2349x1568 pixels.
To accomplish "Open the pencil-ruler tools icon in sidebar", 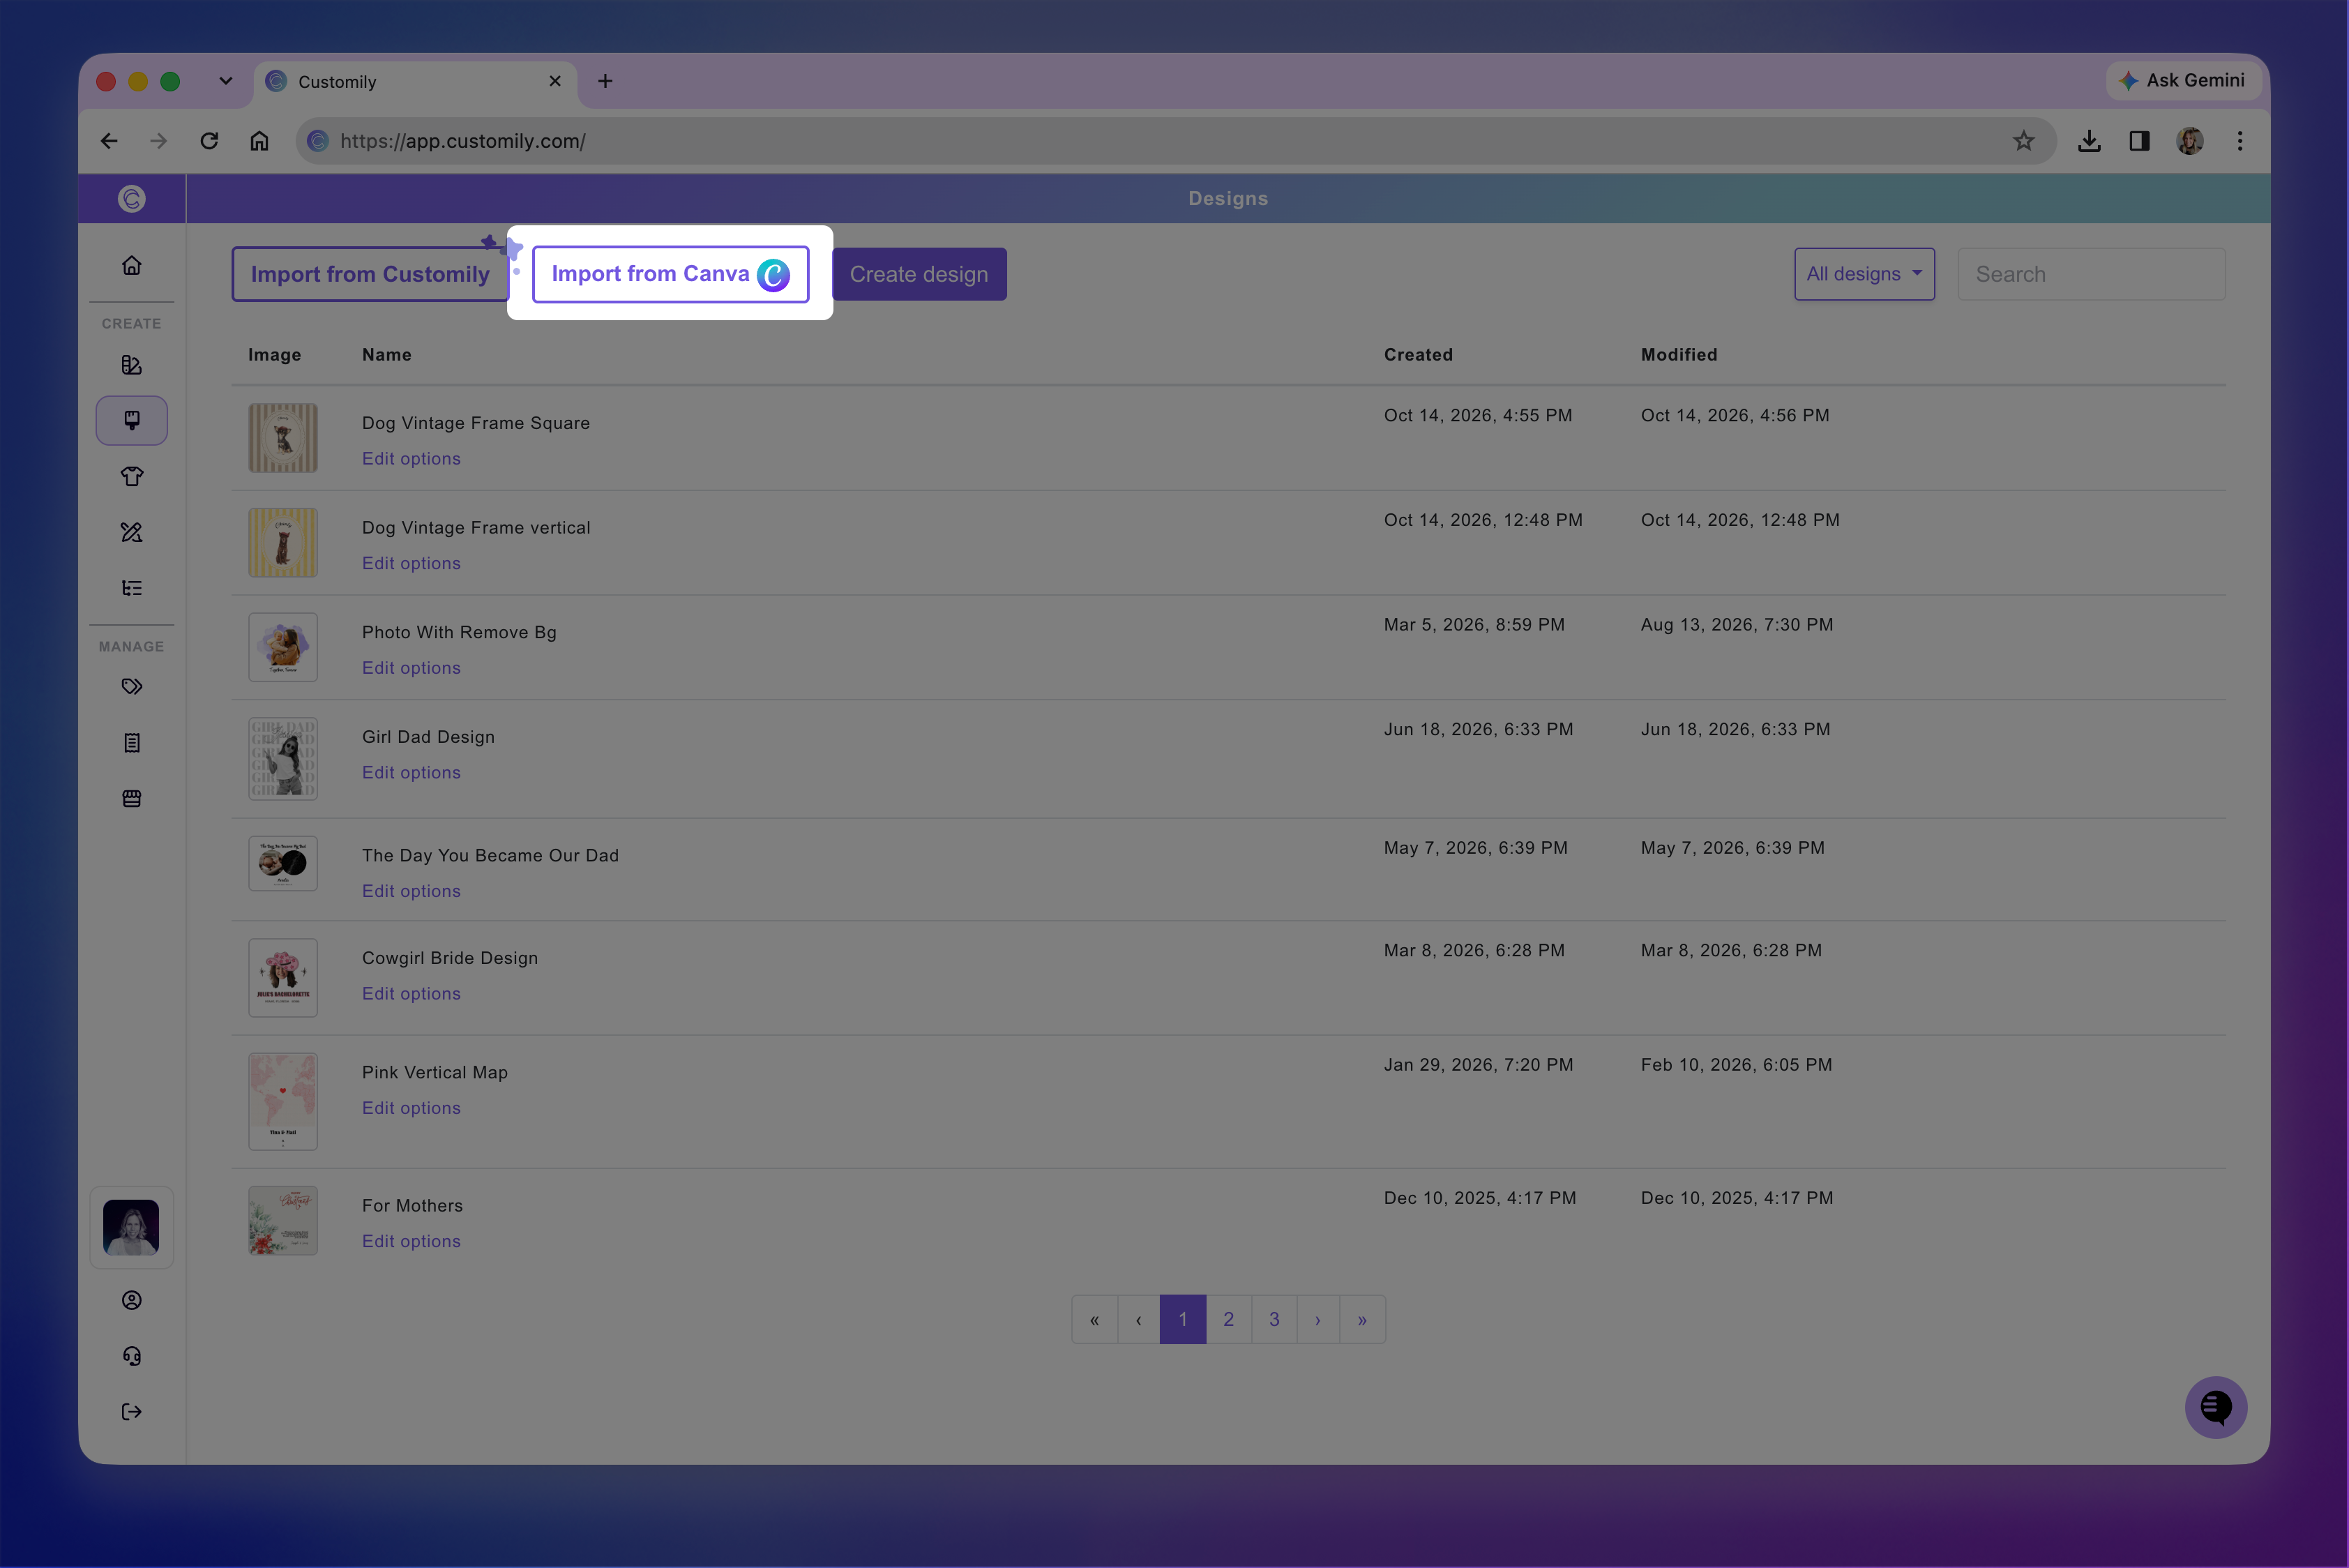I will pos(131,532).
